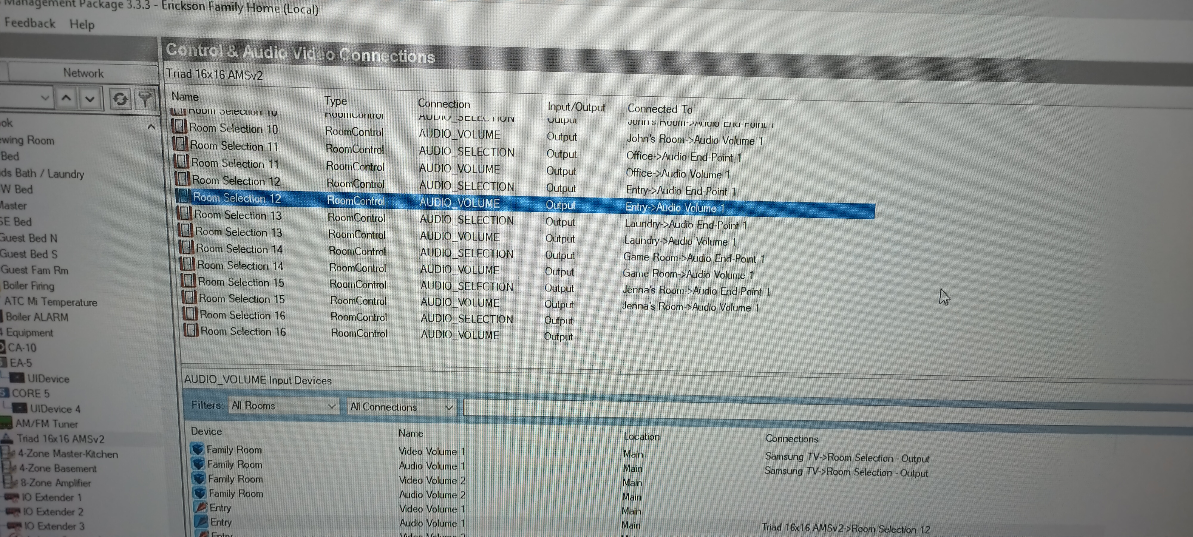Click the Connection column header
Viewport: 1193px width, 537px height.
pyautogui.click(x=444, y=104)
